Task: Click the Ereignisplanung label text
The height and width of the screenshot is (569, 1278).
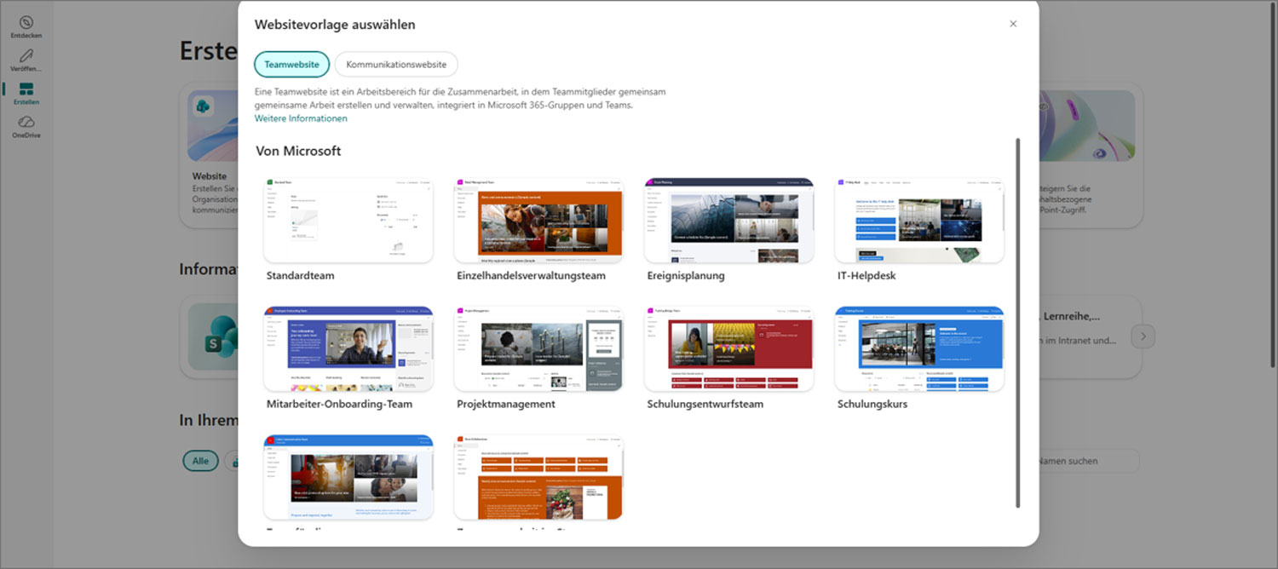Action: pos(686,276)
